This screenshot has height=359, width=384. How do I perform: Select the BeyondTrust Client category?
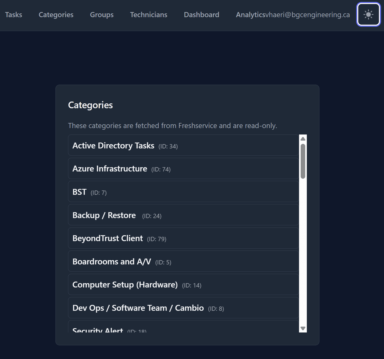click(183, 238)
